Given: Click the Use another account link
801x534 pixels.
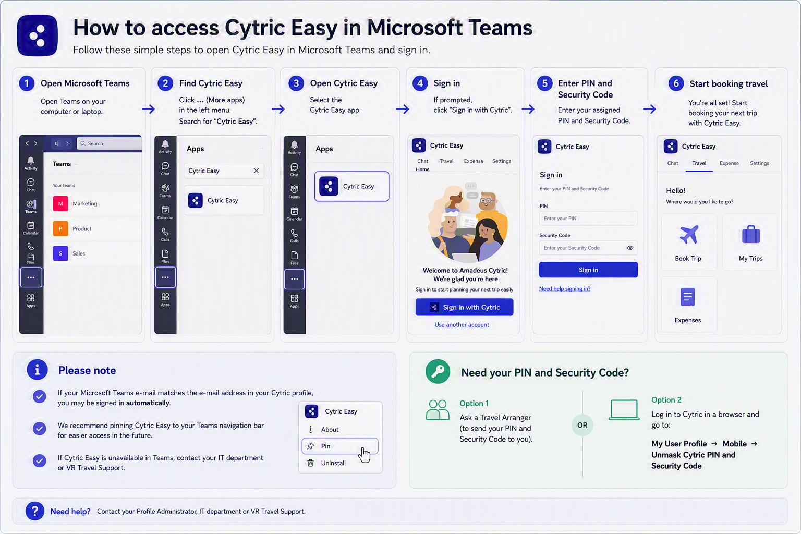Looking at the screenshot, I should [x=462, y=325].
